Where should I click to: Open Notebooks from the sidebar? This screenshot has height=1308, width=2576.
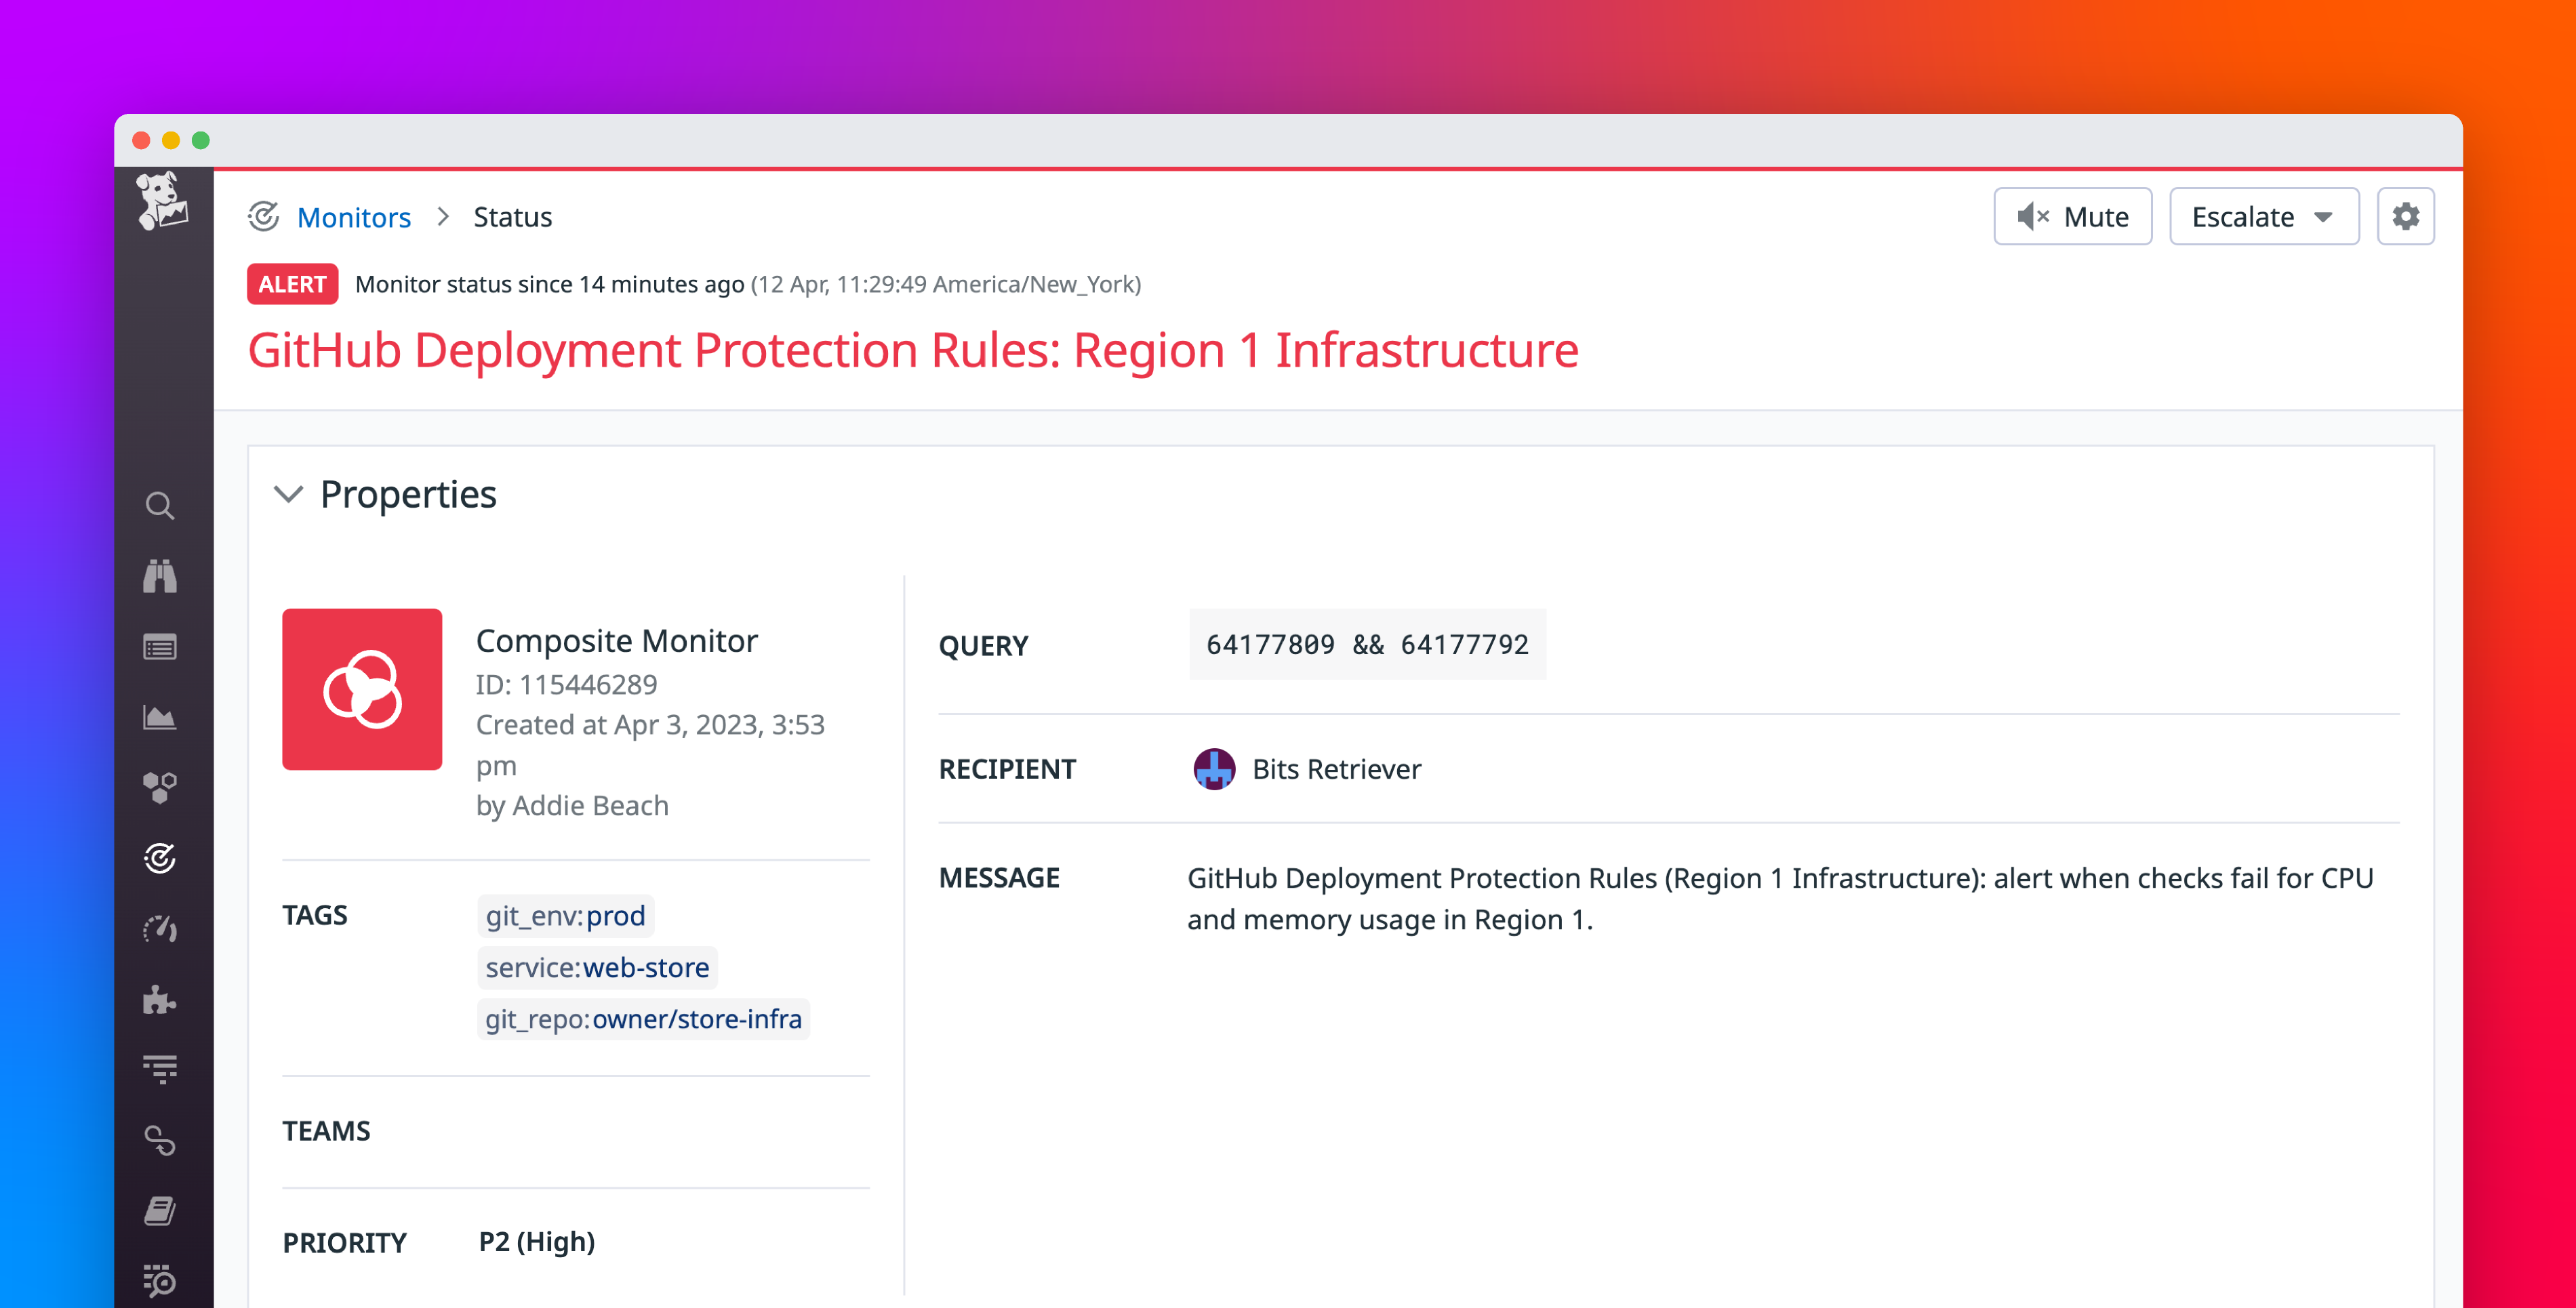click(160, 1211)
